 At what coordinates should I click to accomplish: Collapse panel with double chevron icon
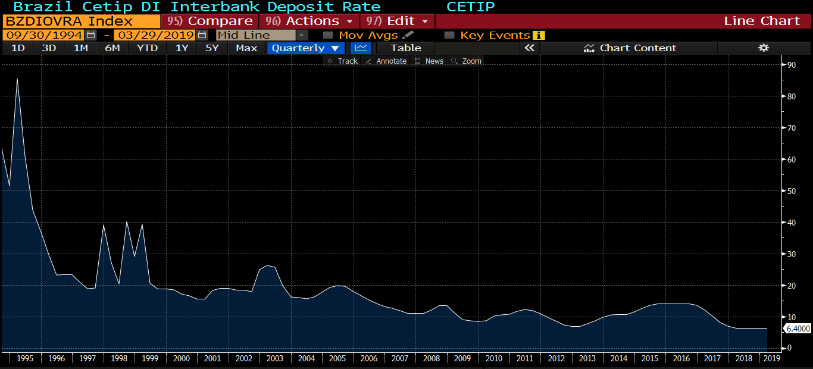click(529, 48)
